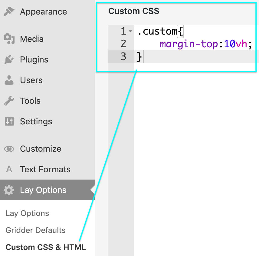Place cursor after the closing brace on line 3

(143, 57)
